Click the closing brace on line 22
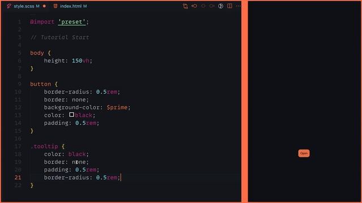Viewport: 362px width, 203px height. [x=32, y=186]
